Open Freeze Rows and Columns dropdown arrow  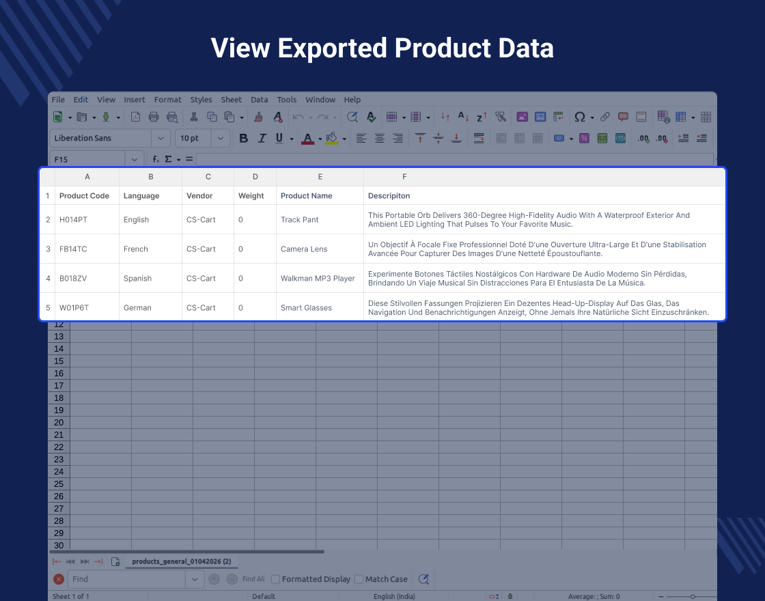click(693, 117)
